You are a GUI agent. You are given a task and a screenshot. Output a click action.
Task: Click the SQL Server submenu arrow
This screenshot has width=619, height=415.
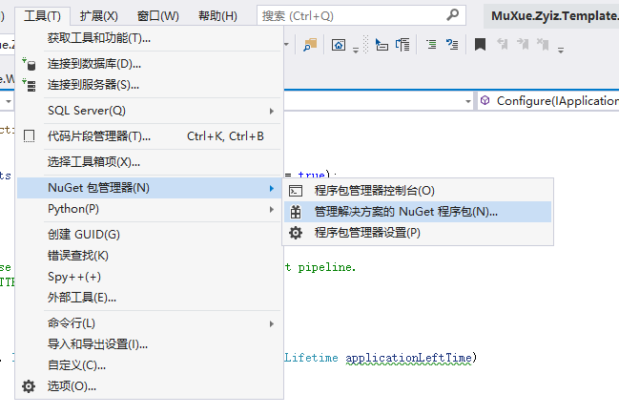coord(272,111)
